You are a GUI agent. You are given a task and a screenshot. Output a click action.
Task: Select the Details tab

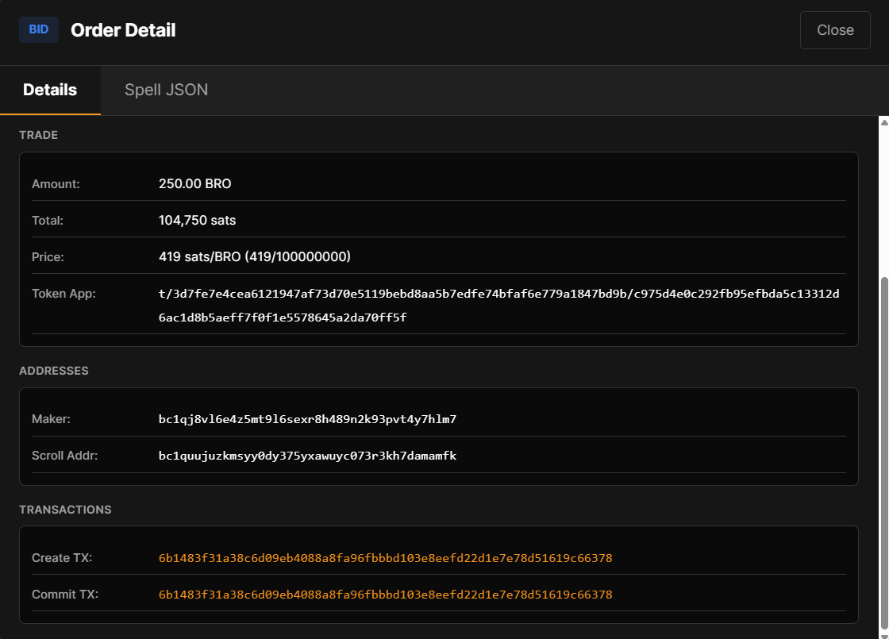click(x=50, y=90)
